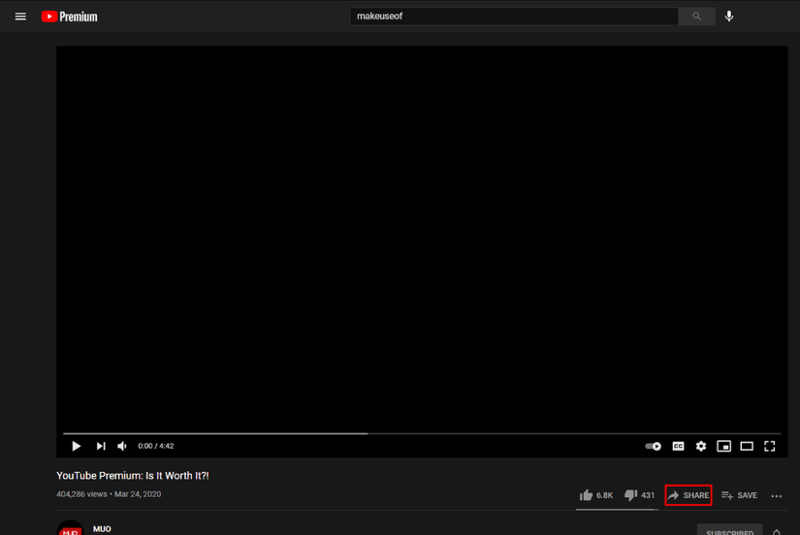Image resolution: width=800 pixels, height=535 pixels.
Task: Click the MUO channel avatar
Action: click(70, 528)
